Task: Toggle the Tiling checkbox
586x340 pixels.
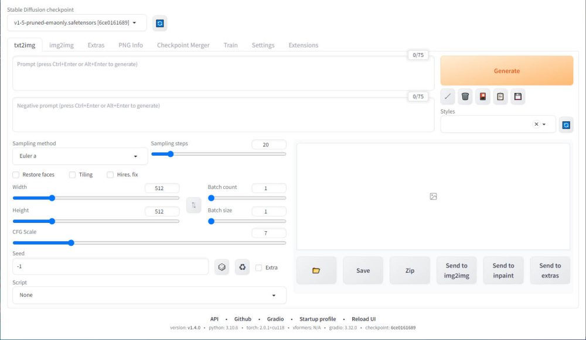Action: pyautogui.click(x=73, y=174)
